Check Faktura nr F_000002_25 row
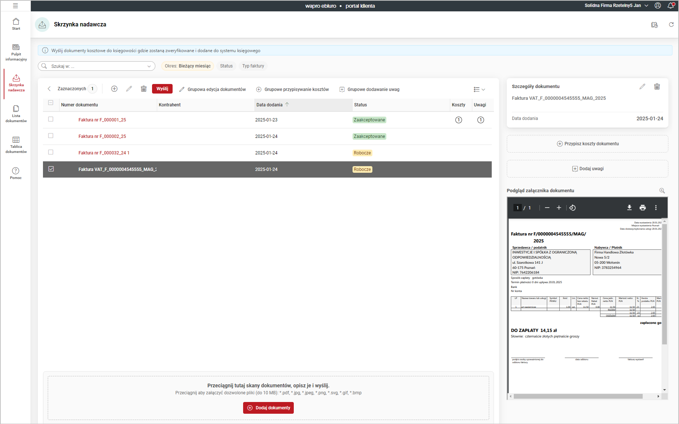The image size is (679, 424). [x=51, y=136]
